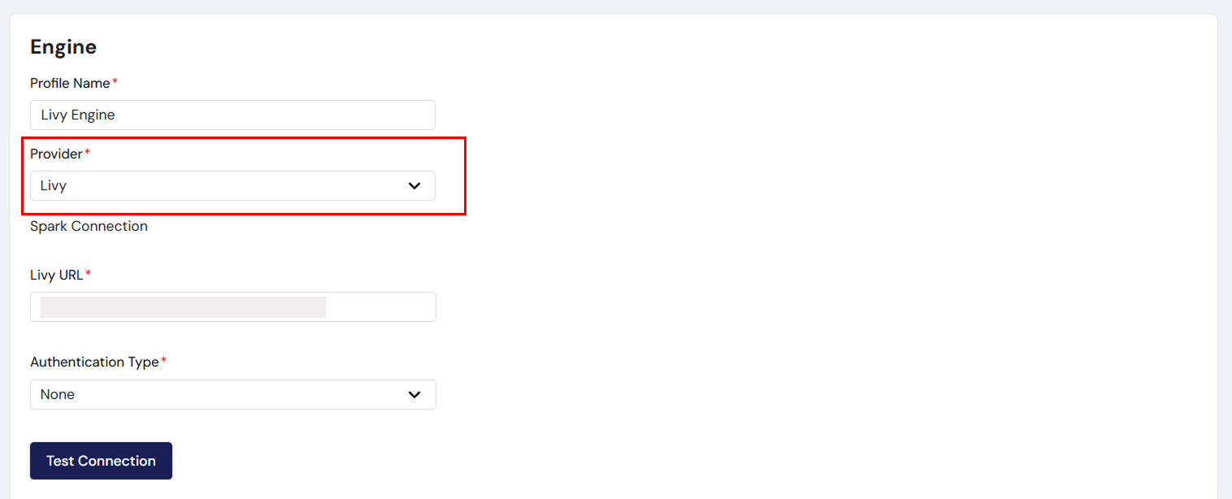Click the greyed-out redacted Livy URL value
The image size is (1232, 499).
click(x=183, y=307)
